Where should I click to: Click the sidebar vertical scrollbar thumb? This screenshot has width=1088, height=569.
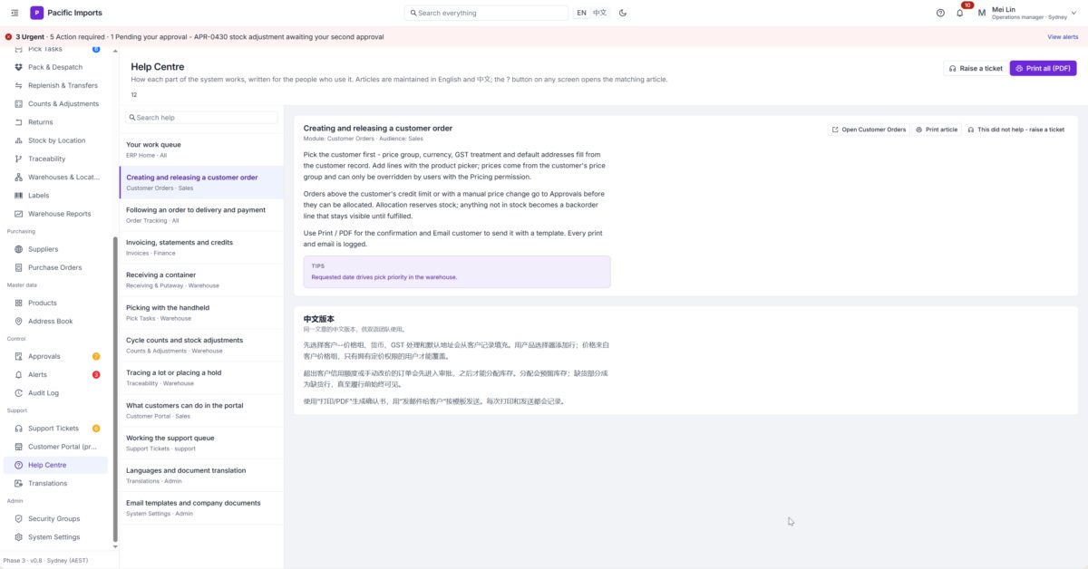[x=115, y=389]
